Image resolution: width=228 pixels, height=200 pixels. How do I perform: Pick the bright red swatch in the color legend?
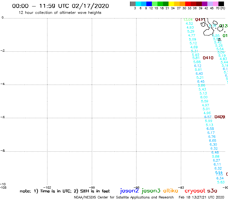tap(188, 4)
